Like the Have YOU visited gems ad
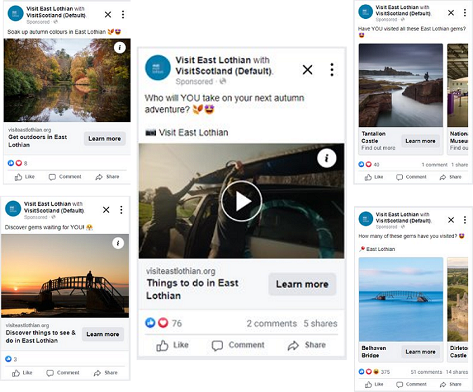This screenshot has height=392, width=473. pyautogui.click(x=374, y=177)
